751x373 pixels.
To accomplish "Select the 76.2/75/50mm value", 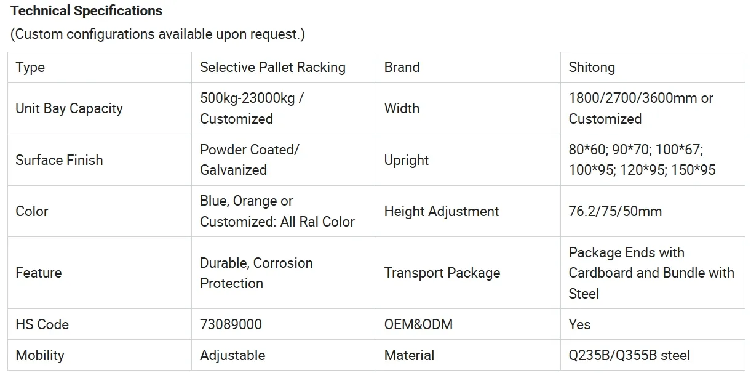I will [615, 211].
